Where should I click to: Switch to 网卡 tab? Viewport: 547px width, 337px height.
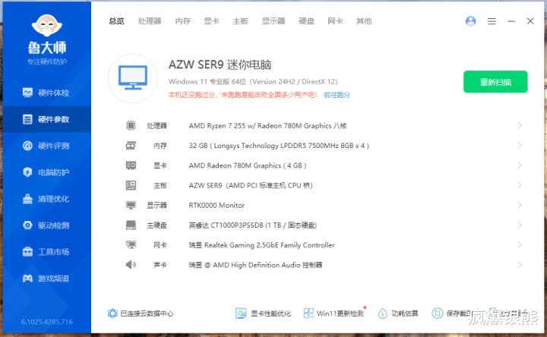pyautogui.click(x=335, y=21)
